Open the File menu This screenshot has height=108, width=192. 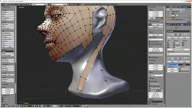tap(9, 4)
